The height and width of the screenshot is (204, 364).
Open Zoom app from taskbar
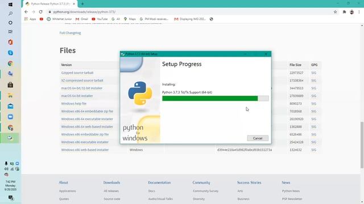coord(10,117)
